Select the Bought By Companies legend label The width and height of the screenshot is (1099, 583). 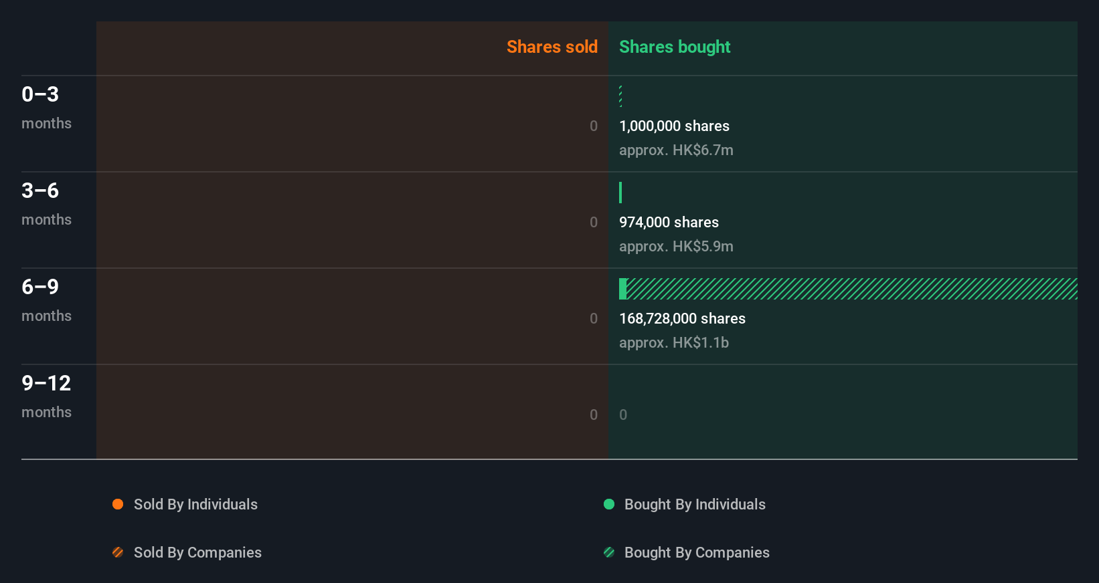point(697,552)
